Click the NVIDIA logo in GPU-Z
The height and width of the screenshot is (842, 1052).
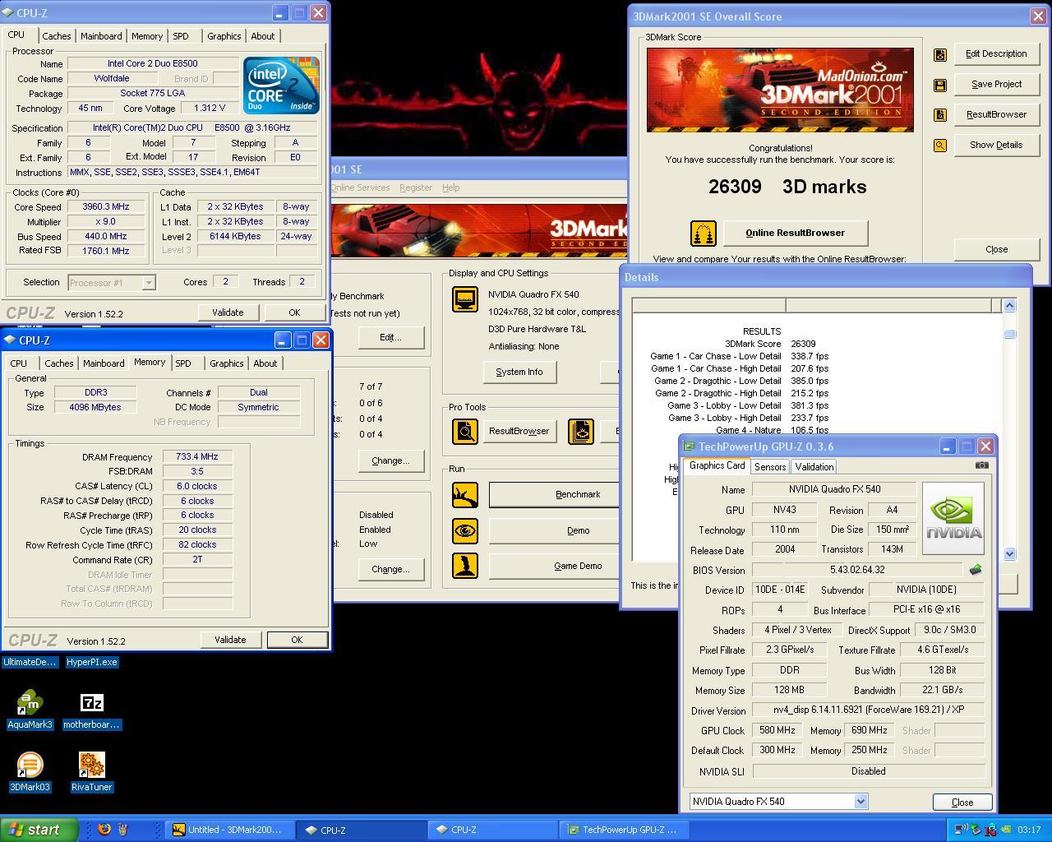953,518
